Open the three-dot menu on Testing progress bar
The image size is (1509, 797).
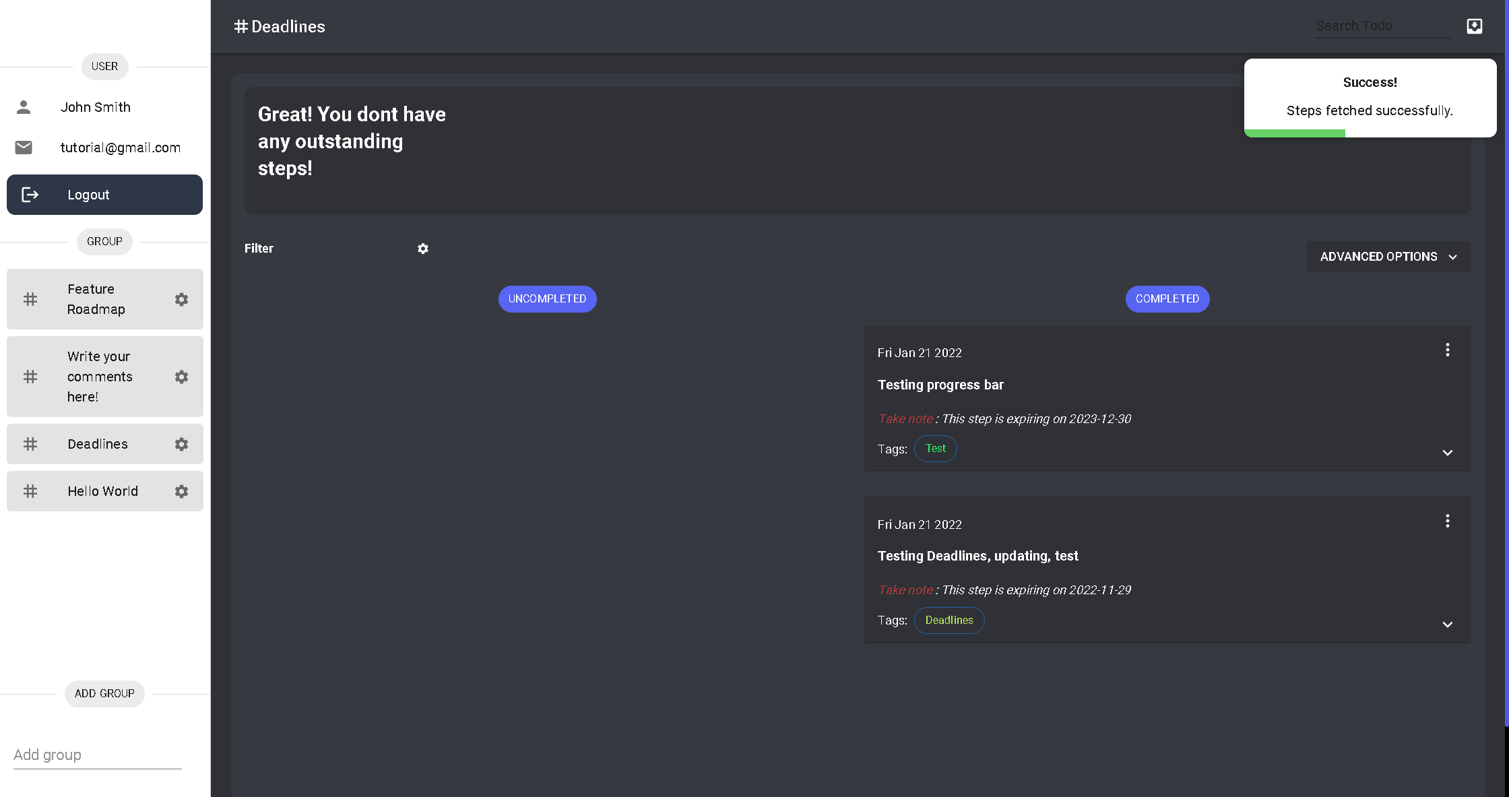coord(1447,350)
